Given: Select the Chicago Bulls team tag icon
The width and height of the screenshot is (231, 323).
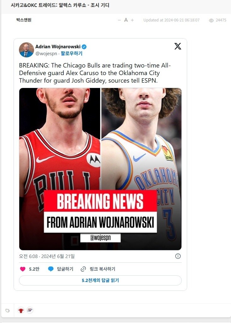Looking at the screenshot, I should pos(21,310).
